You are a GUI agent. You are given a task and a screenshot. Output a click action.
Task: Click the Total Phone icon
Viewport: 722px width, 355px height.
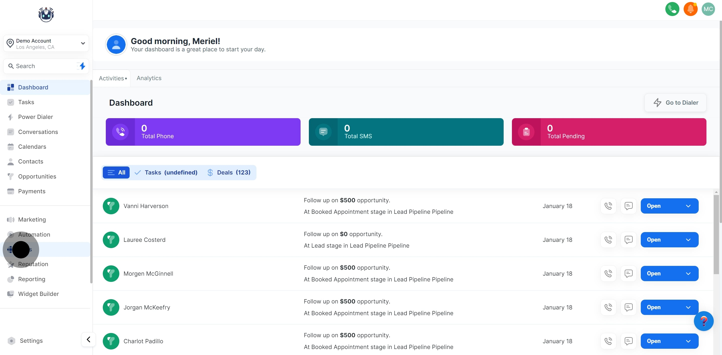pos(120,132)
